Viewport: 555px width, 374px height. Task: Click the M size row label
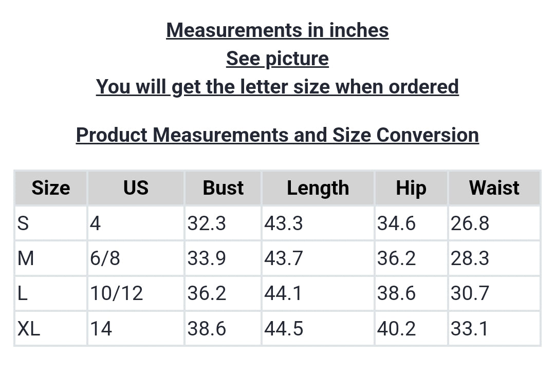point(26,258)
